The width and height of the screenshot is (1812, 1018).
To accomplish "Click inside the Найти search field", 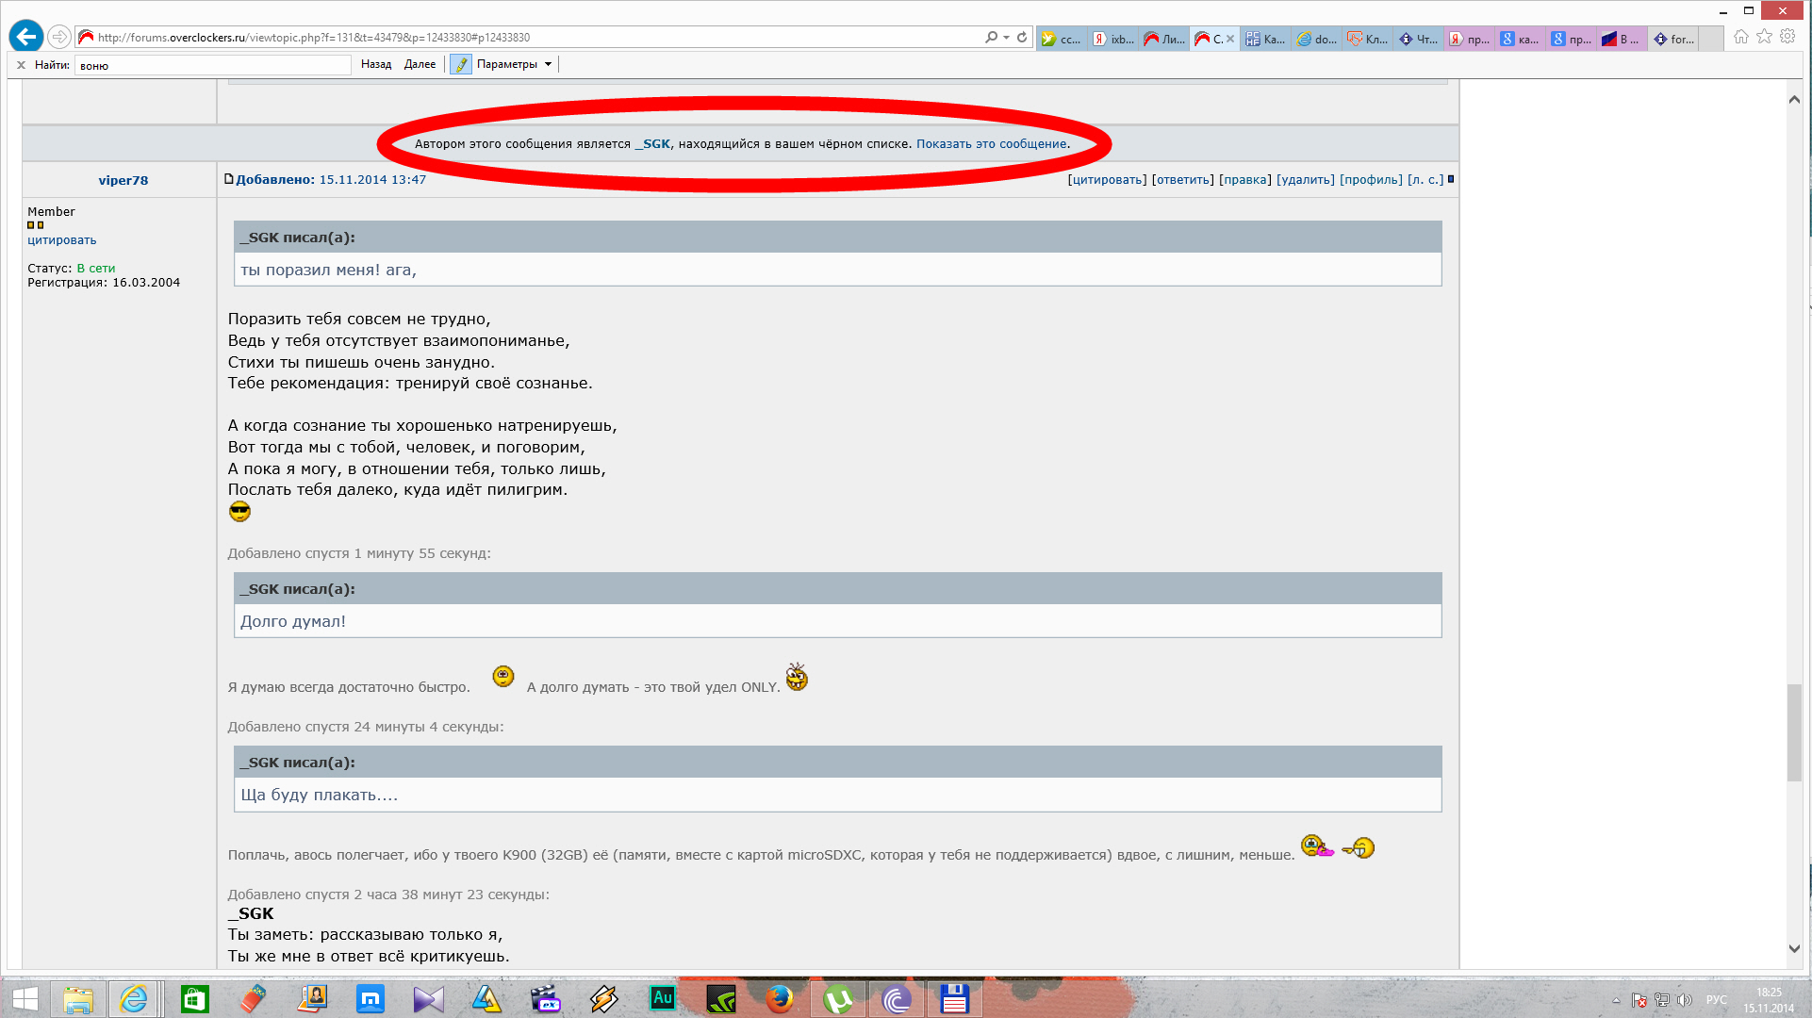I will [x=212, y=65].
